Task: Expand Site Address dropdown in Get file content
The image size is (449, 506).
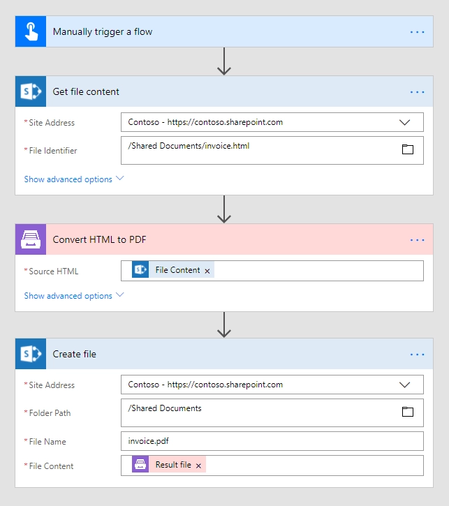Action: click(404, 122)
